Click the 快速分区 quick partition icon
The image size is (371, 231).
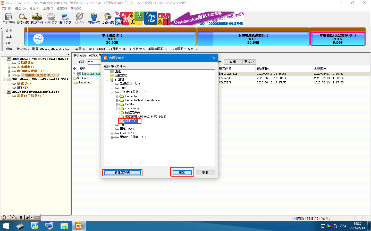coord(51,19)
